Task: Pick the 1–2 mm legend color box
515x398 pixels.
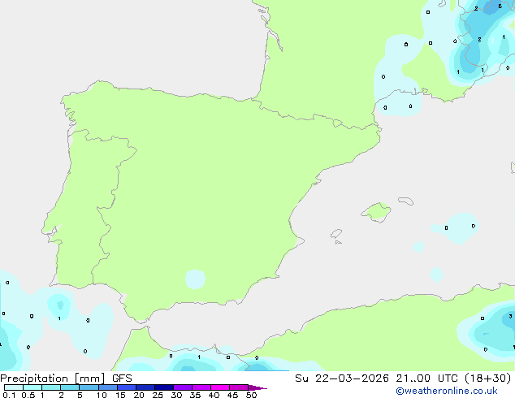Action: click(x=51, y=387)
